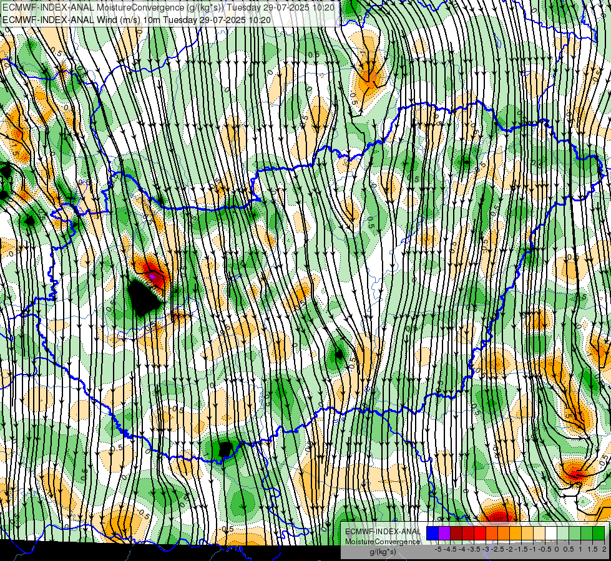Pick the light green swatch between 0.5 and 1
Viewport: 611px width, 561px height.
[x=575, y=534]
